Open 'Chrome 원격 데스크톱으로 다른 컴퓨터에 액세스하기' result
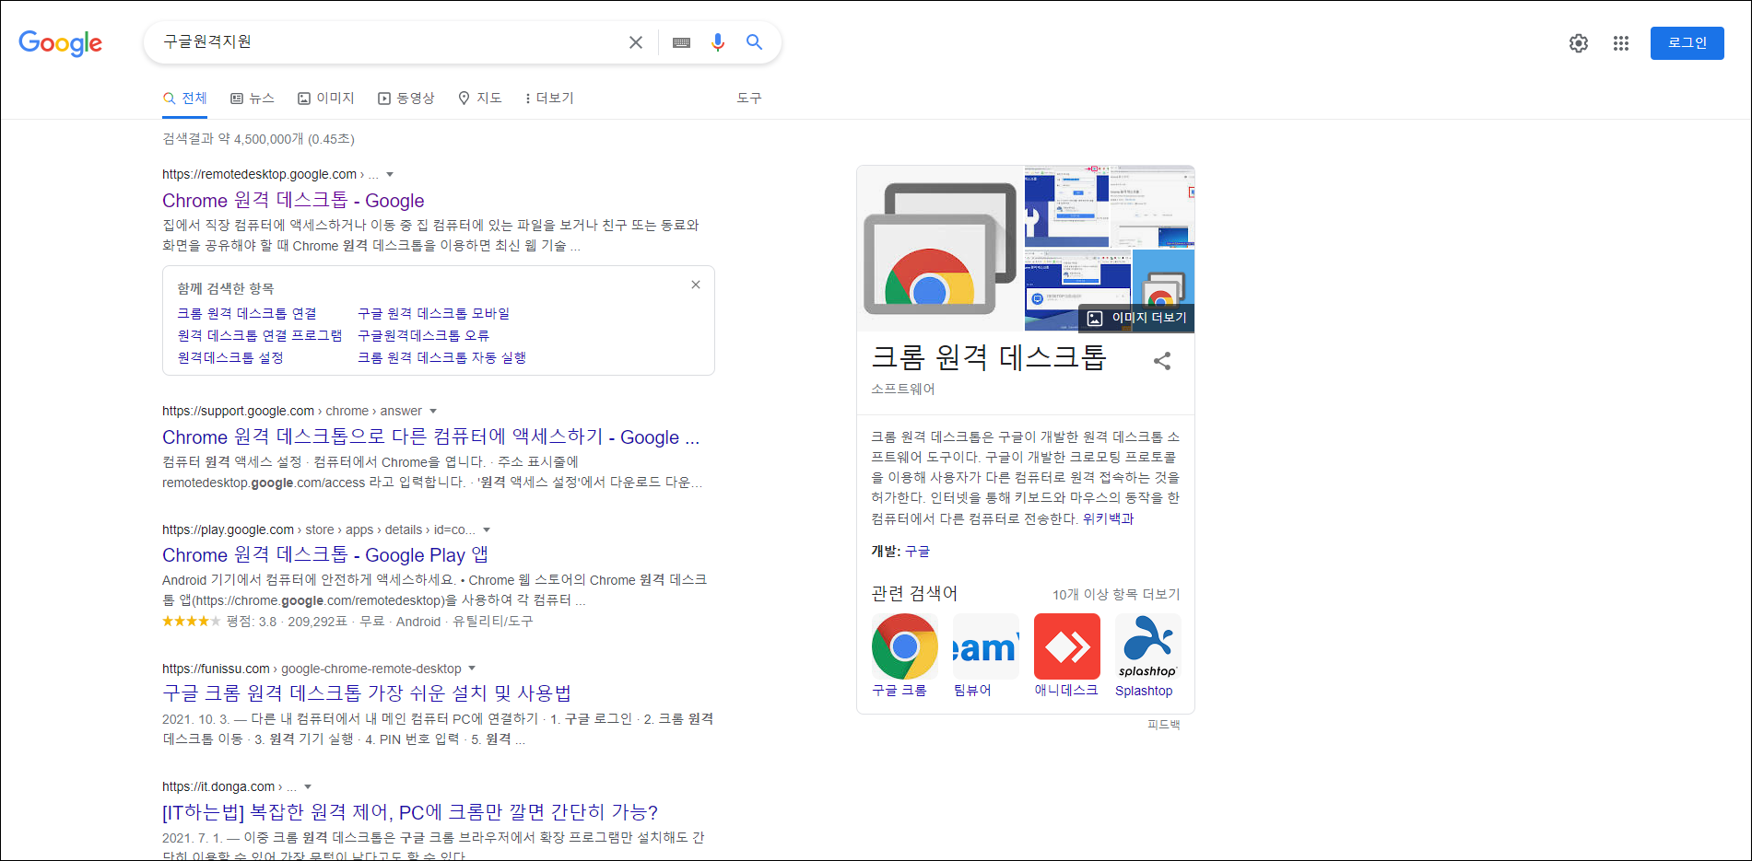Viewport: 1752px width, 861px height. tap(430, 437)
